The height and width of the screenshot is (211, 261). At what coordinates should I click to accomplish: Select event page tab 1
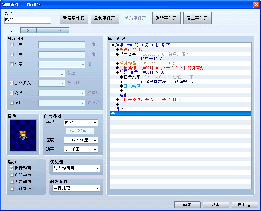(12, 30)
